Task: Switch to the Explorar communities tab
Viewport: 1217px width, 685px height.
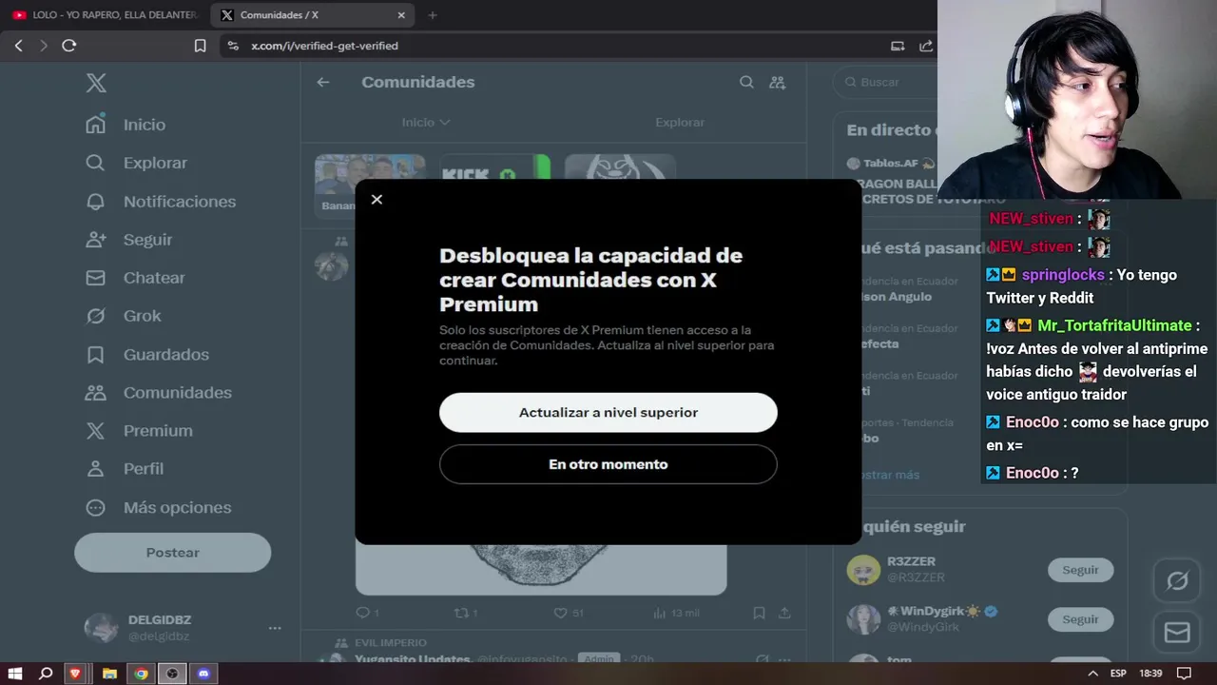Action: (680, 122)
